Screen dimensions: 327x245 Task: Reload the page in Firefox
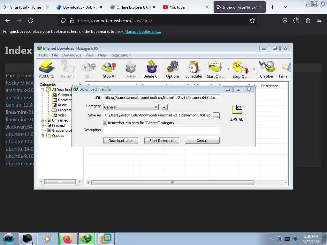[x=31, y=21]
